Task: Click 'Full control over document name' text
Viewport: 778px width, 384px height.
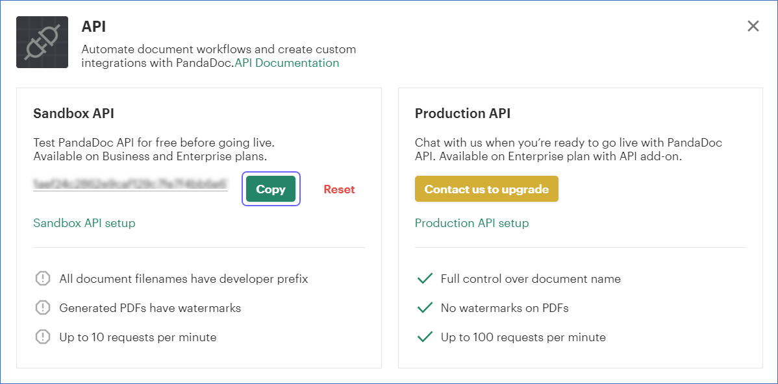Action: click(x=531, y=279)
